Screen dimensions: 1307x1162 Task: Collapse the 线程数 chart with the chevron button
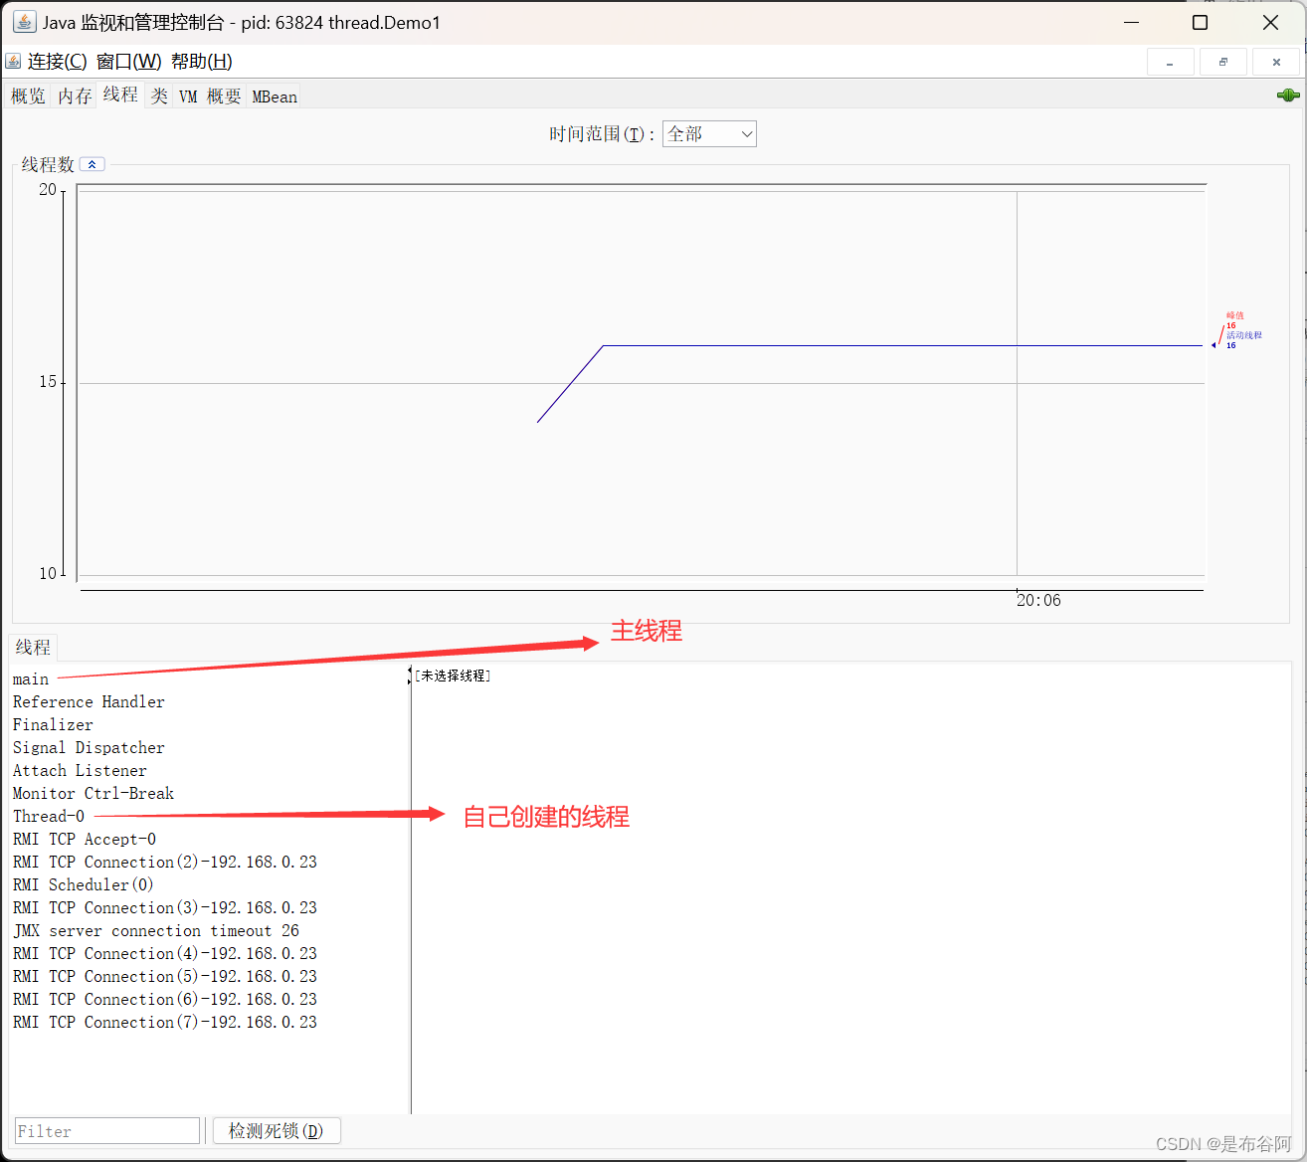(x=92, y=164)
